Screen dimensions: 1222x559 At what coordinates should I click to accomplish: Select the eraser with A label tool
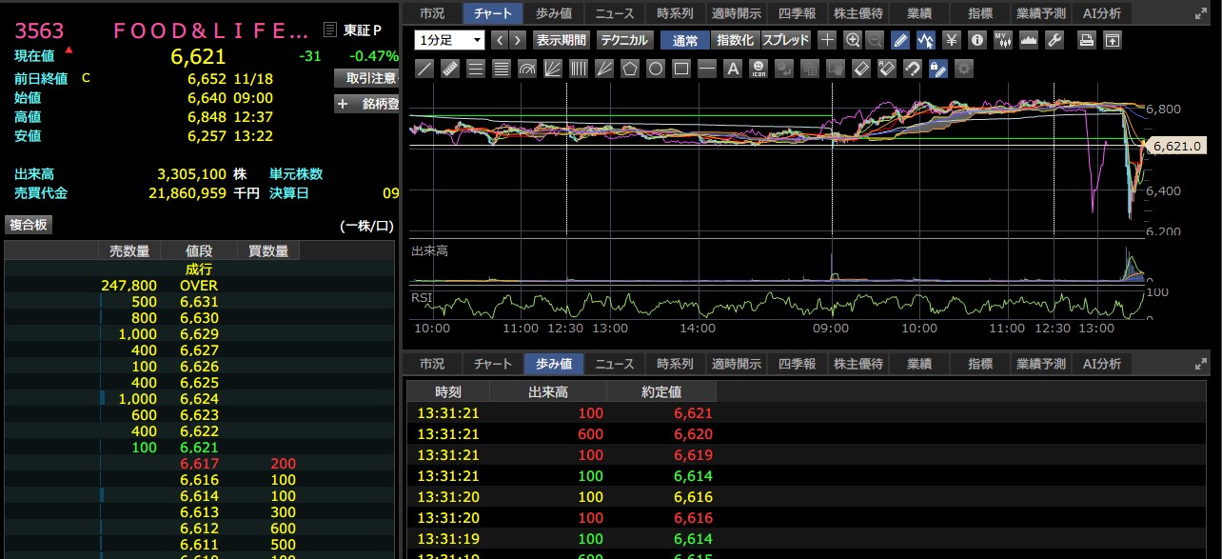[x=886, y=69]
